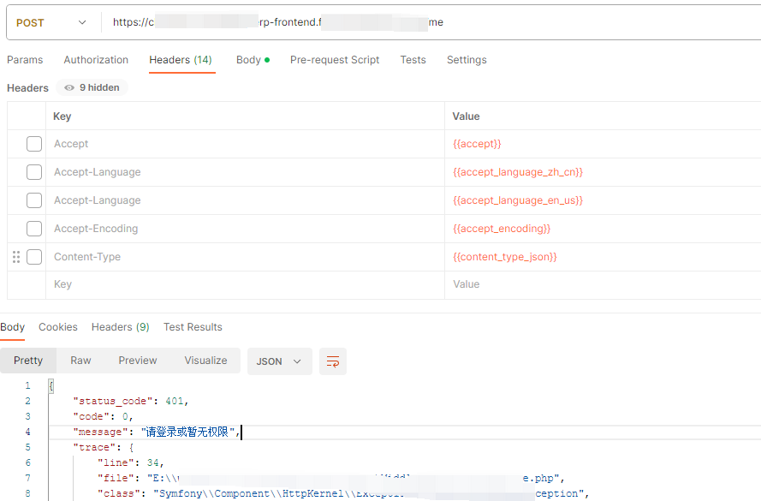Expand the JSON format dropdown
761x501 pixels.
(279, 361)
